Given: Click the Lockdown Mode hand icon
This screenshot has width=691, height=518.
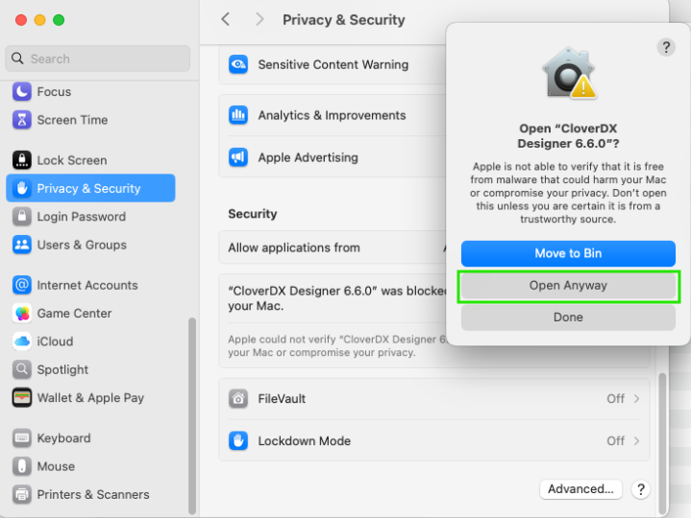Looking at the screenshot, I should point(238,440).
